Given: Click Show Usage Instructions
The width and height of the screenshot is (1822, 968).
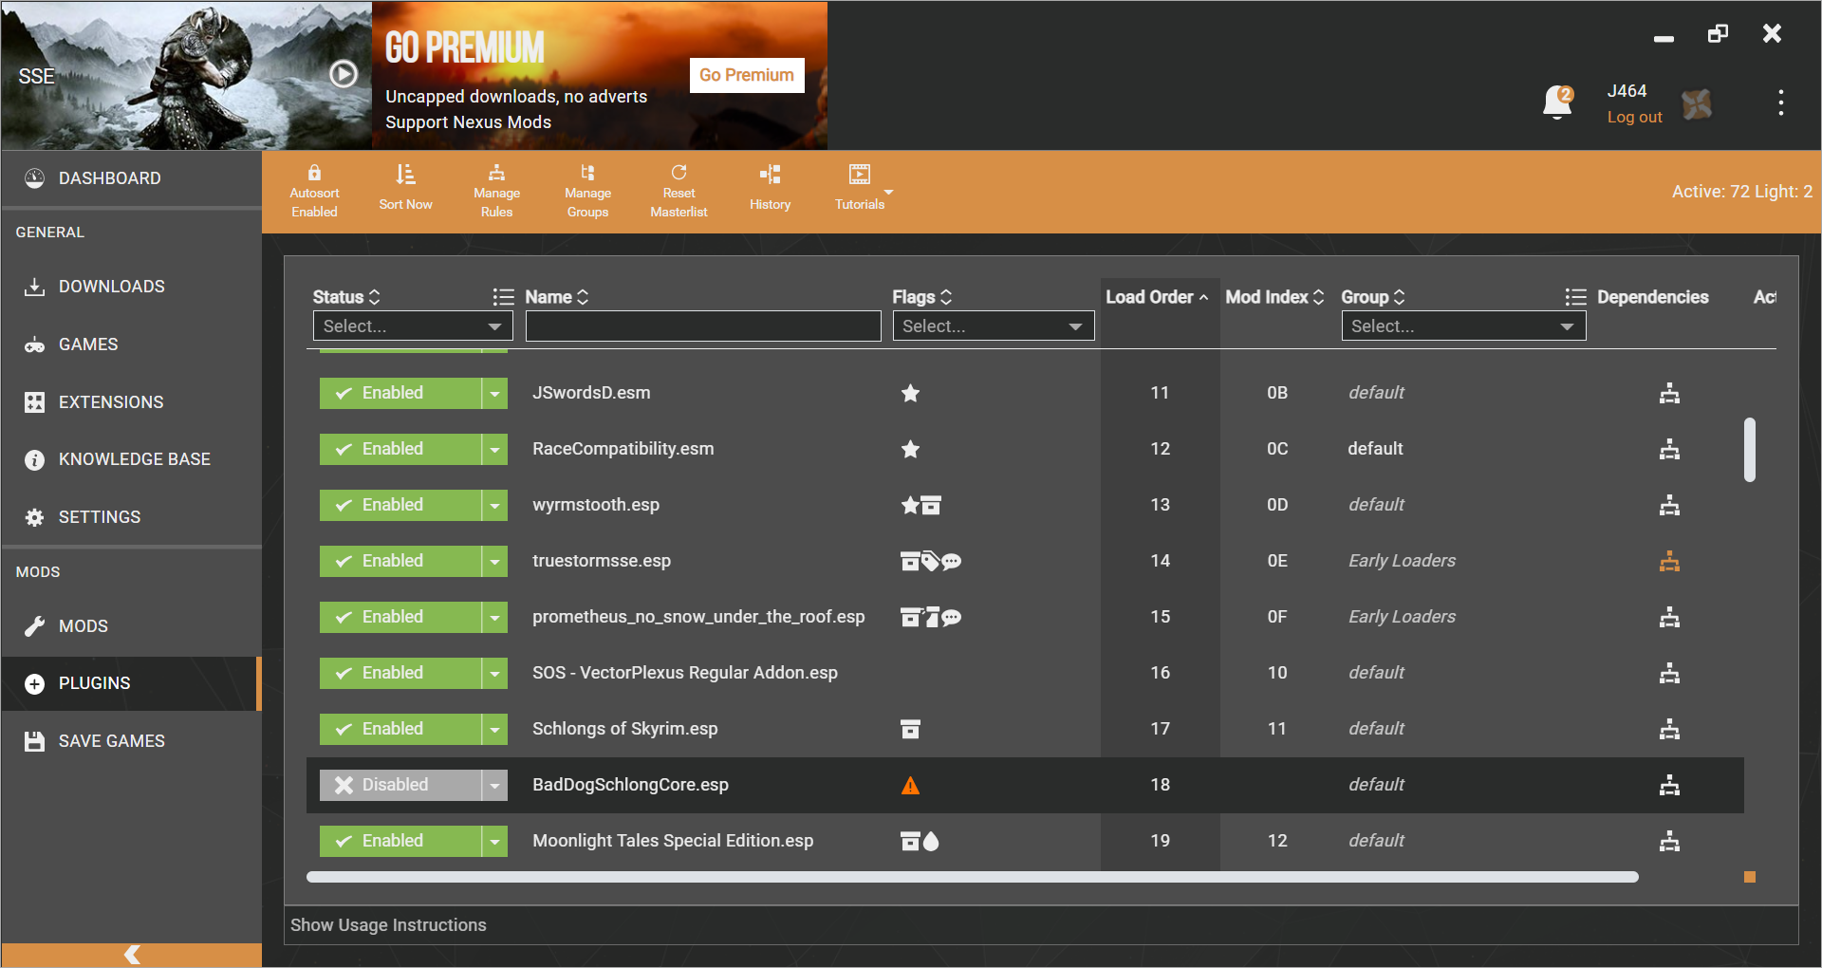Looking at the screenshot, I should coord(388,925).
